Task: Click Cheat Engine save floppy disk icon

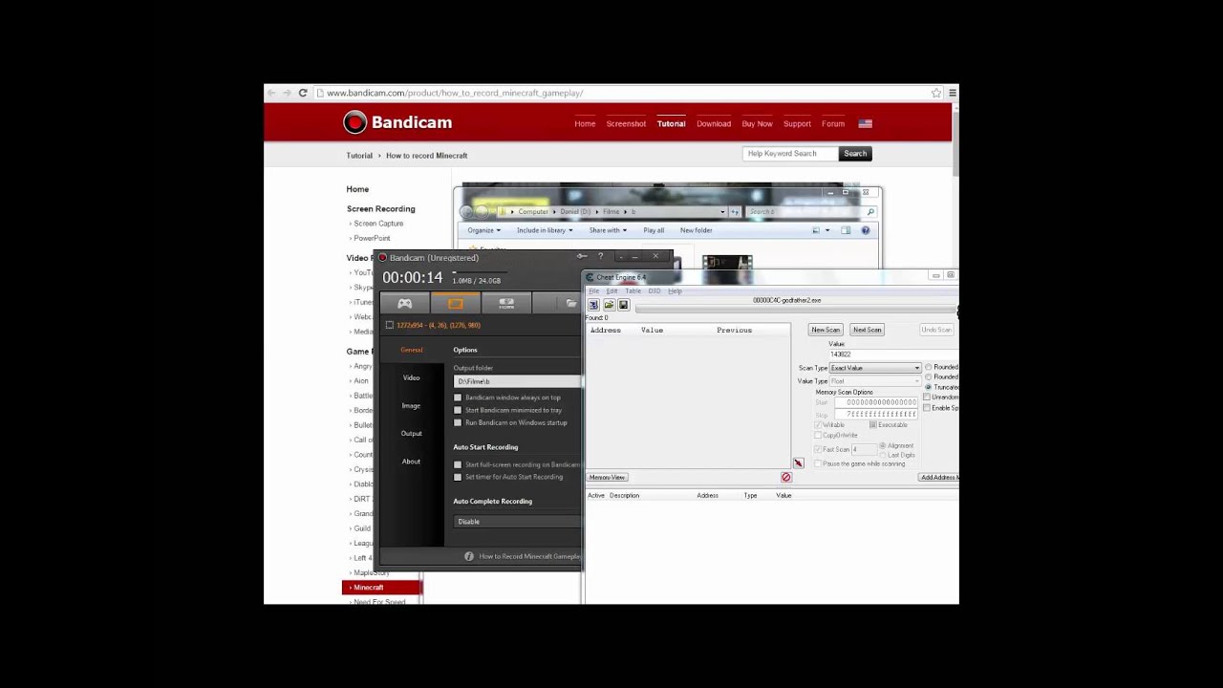Action: click(x=624, y=305)
